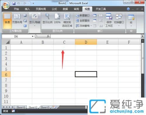Click the last-sheet navigation arrow
Image resolution: width=146 pixels, height=115 pixels.
point(13,107)
